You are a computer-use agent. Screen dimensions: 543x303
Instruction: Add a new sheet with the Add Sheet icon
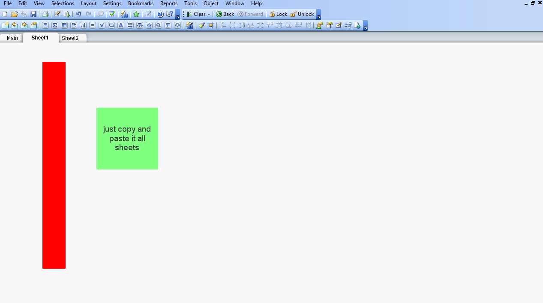tap(5, 25)
